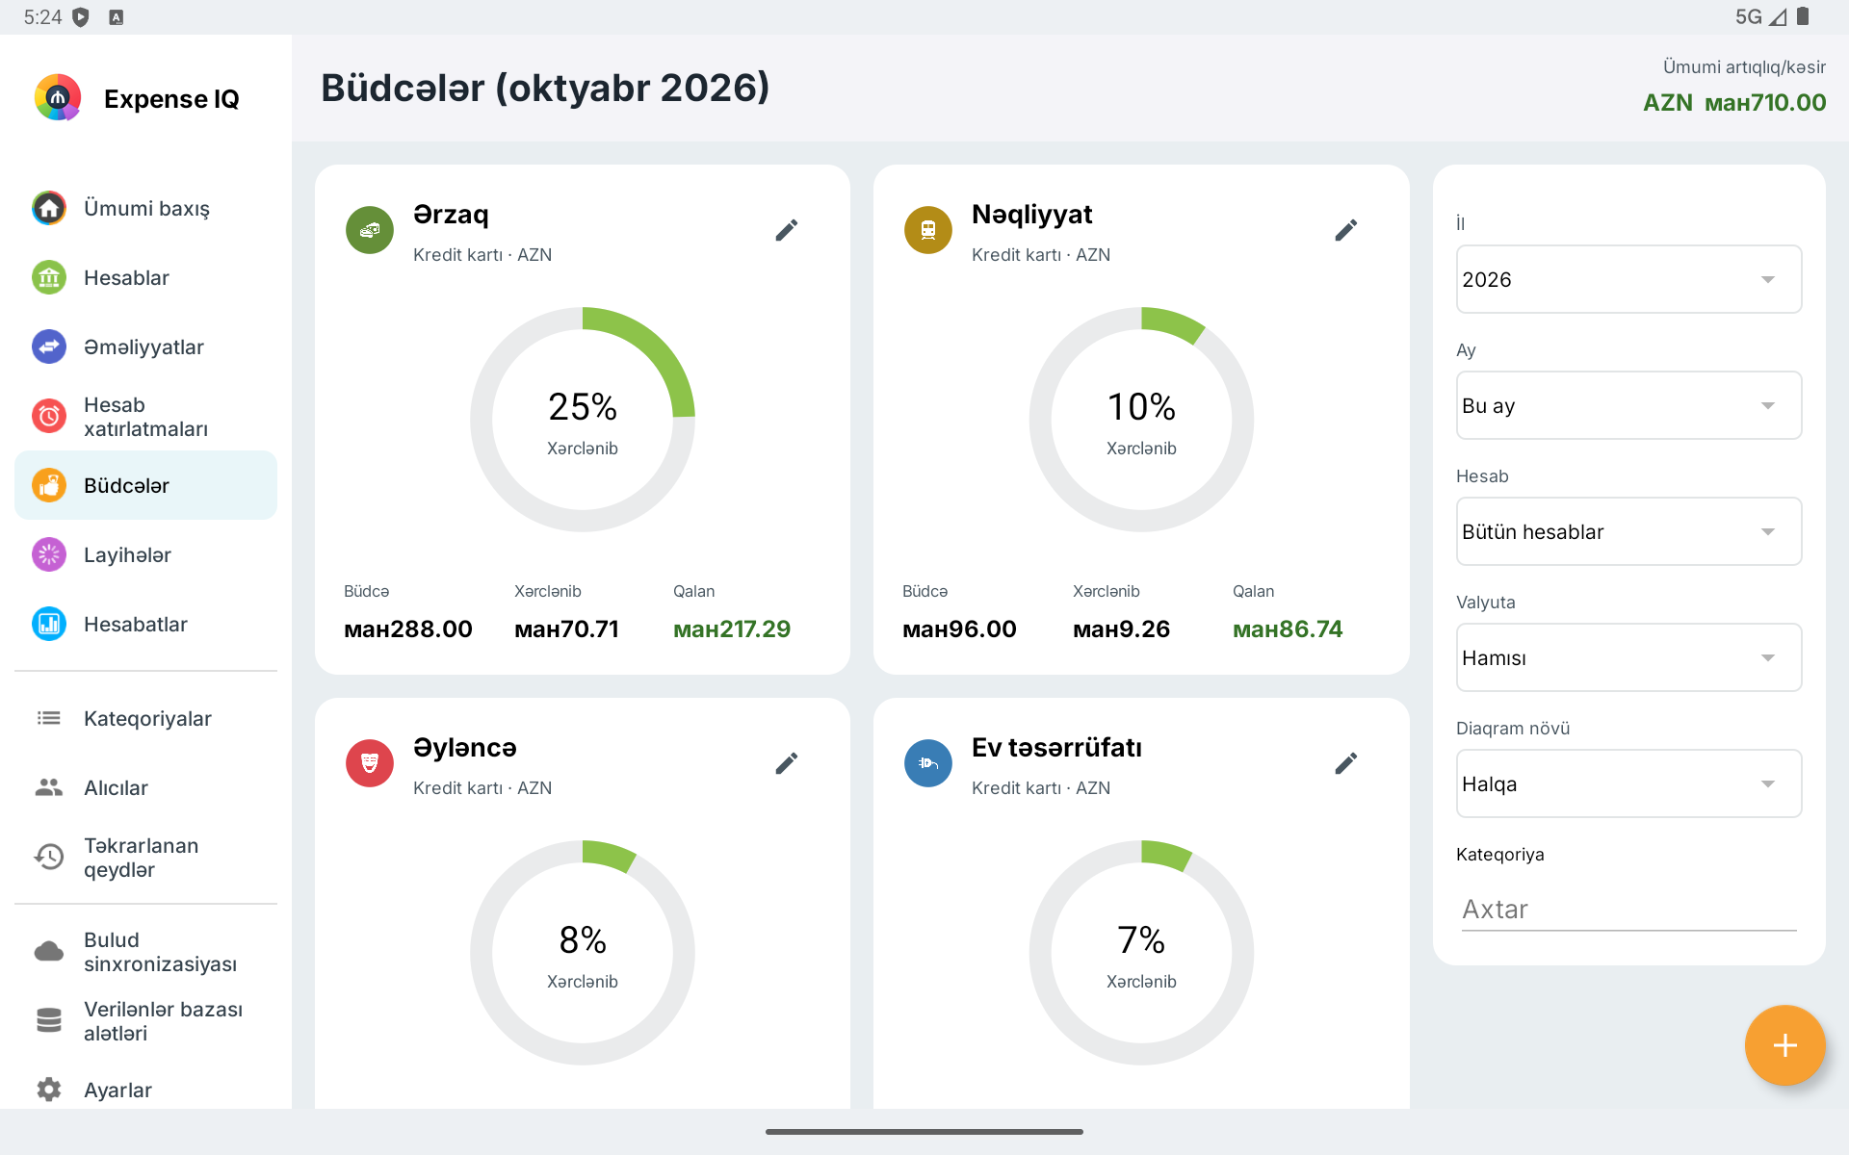The image size is (1849, 1155).
Task: Focus the Kateqoriya Axtar search field
Action: click(1628, 909)
